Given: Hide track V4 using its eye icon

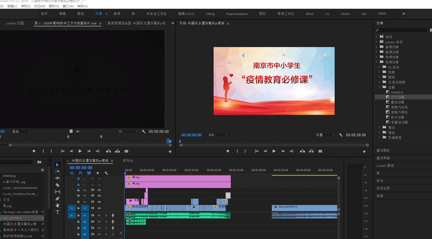Looking at the screenshot, I should point(99,190).
